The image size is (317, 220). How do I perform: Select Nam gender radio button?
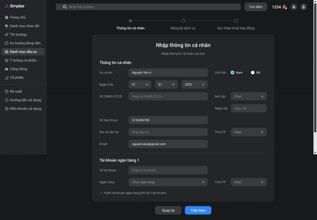click(232, 73)
